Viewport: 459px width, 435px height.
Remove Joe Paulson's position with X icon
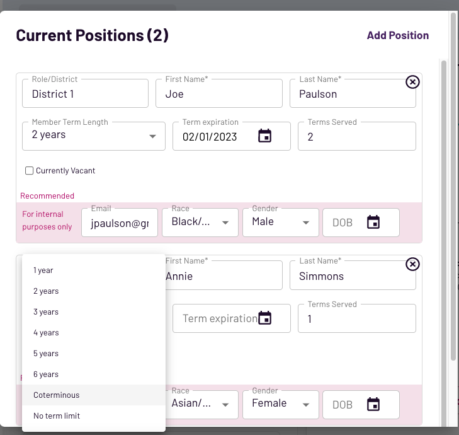(x=412, y=82)
